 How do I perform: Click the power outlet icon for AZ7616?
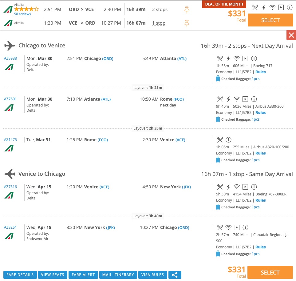click(228, 187)
